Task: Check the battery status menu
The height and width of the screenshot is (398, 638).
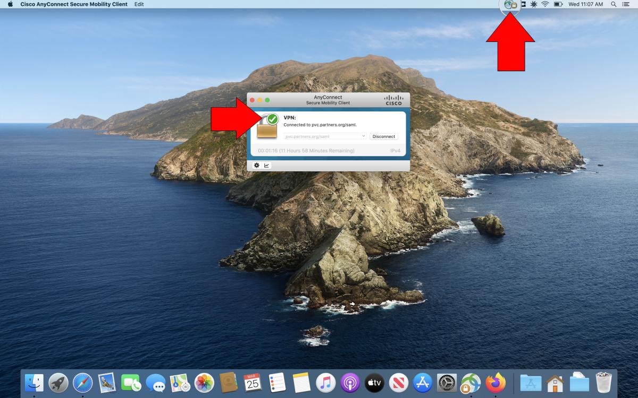Action: pyautogui.click(x=558, y=4)
